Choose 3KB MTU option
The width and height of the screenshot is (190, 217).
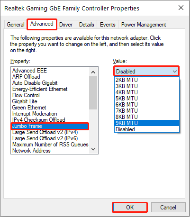[x=147, y=86]
